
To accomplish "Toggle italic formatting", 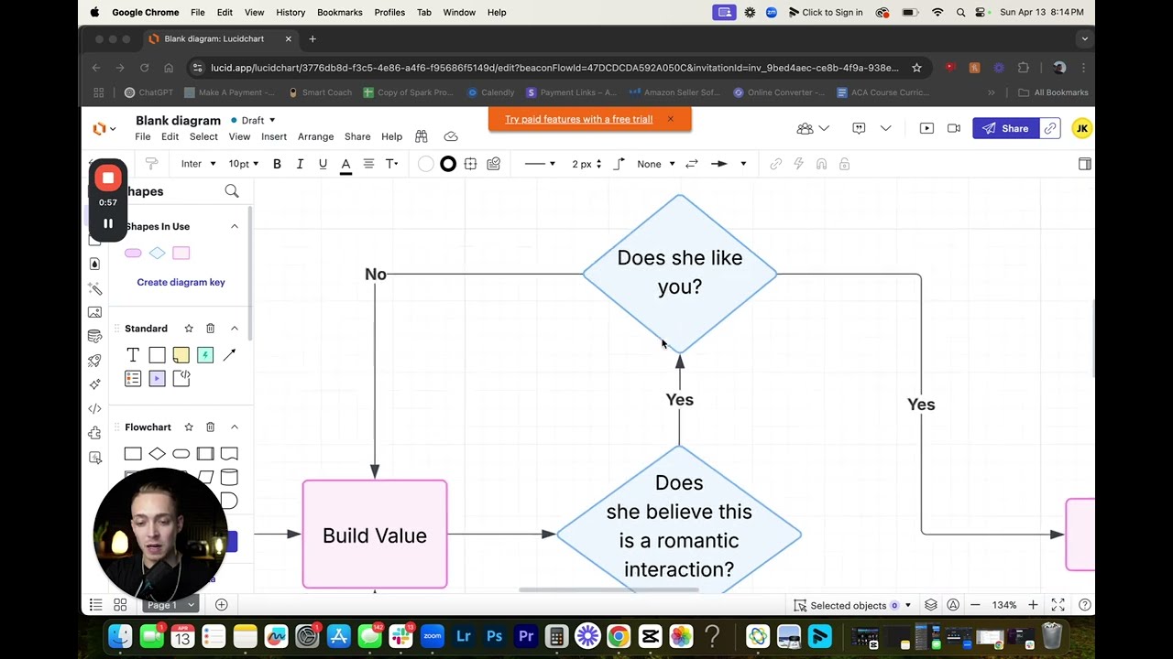I will click(300, 164).
